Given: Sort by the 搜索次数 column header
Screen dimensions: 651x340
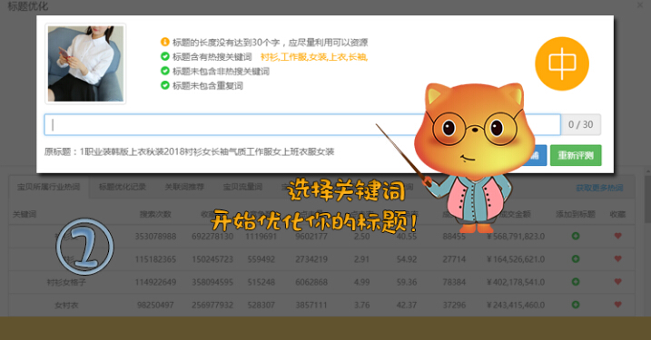Looking at the screenshot, I should click(155, 214).
